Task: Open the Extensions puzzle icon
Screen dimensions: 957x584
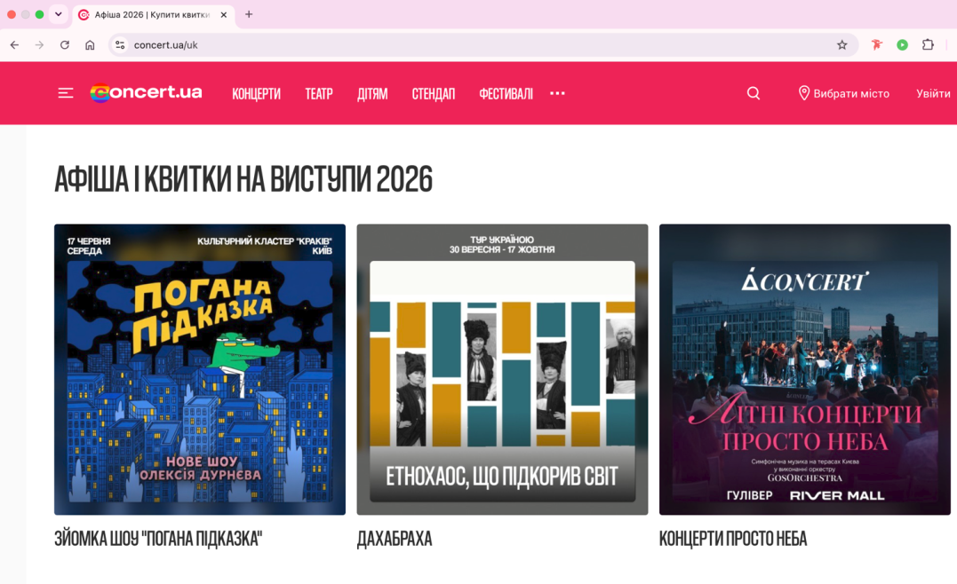Action: click(928, 44)
